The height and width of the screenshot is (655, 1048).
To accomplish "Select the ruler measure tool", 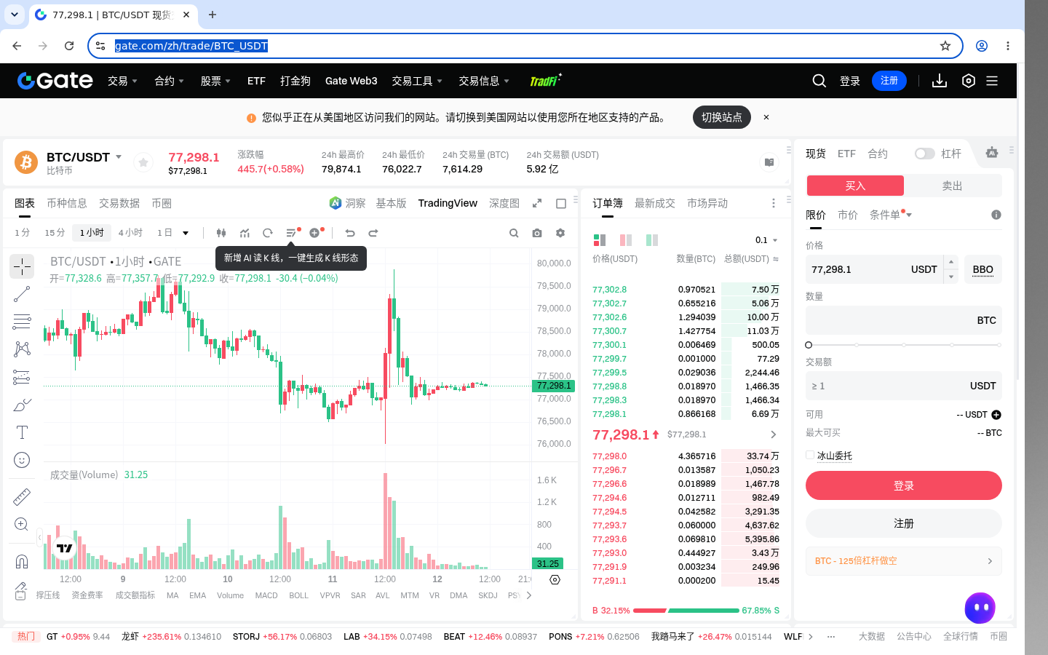I will coord(22,496).
